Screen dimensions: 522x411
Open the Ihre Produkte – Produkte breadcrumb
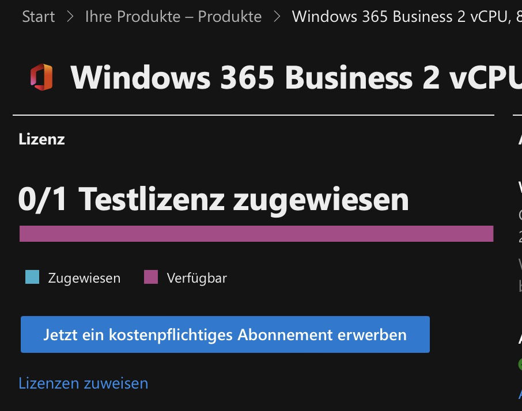pos(173,17)
